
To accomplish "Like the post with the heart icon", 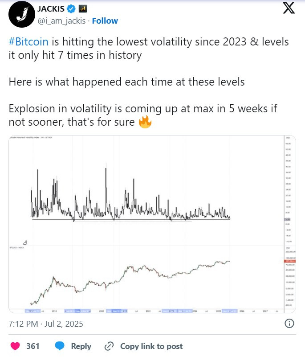I will pos(15,346).
